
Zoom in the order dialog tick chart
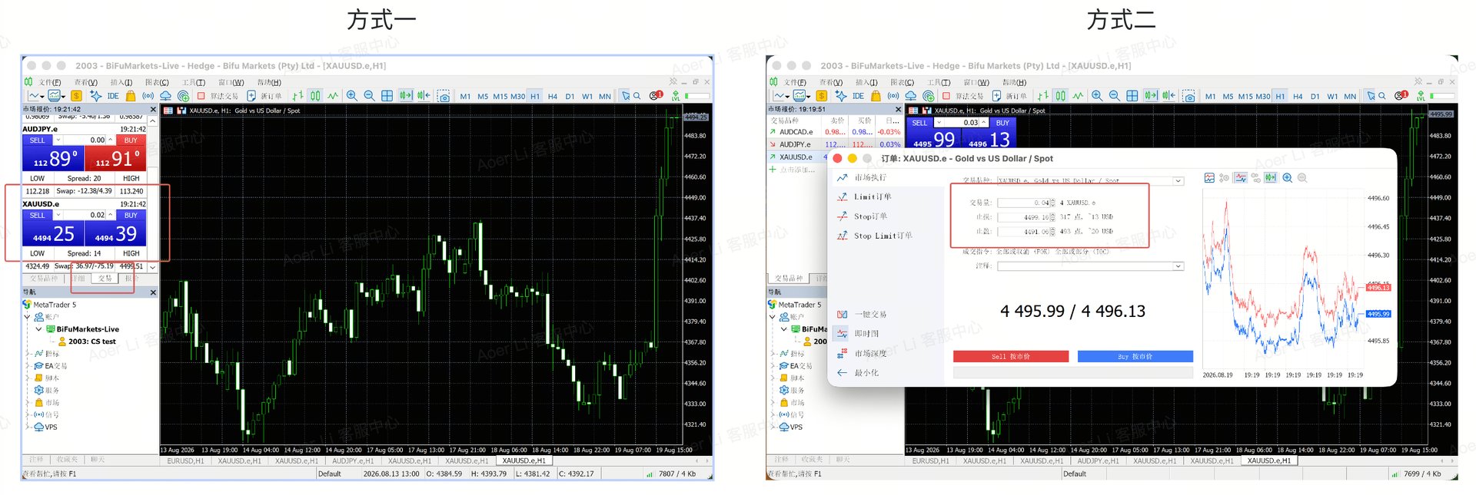pyautogui.click(x=1287, y=178)
